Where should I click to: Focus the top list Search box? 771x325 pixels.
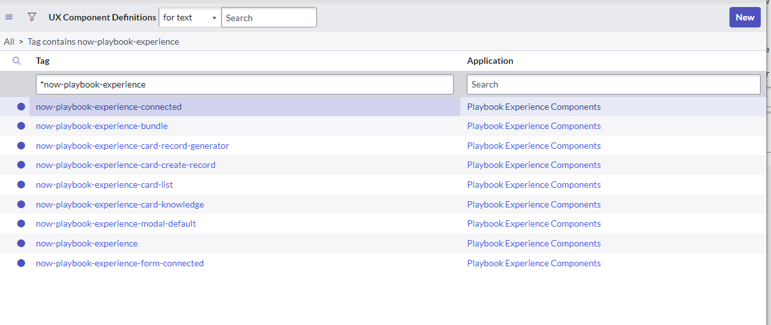[269, 18]
